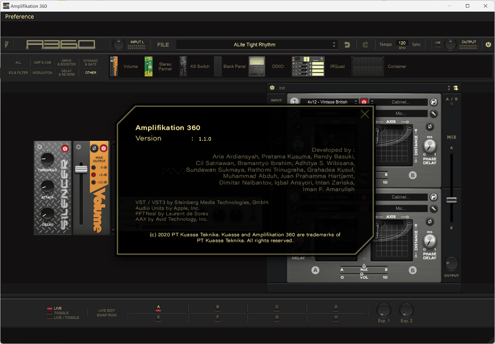The image size is (495, 344).
Task: Add the ODIIO module thumbnail
Action: [x=257, y=66]
